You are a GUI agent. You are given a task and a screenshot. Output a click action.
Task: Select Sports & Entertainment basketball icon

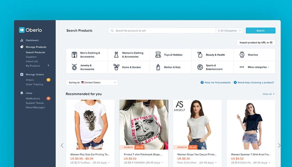click(x=200, y=67)
